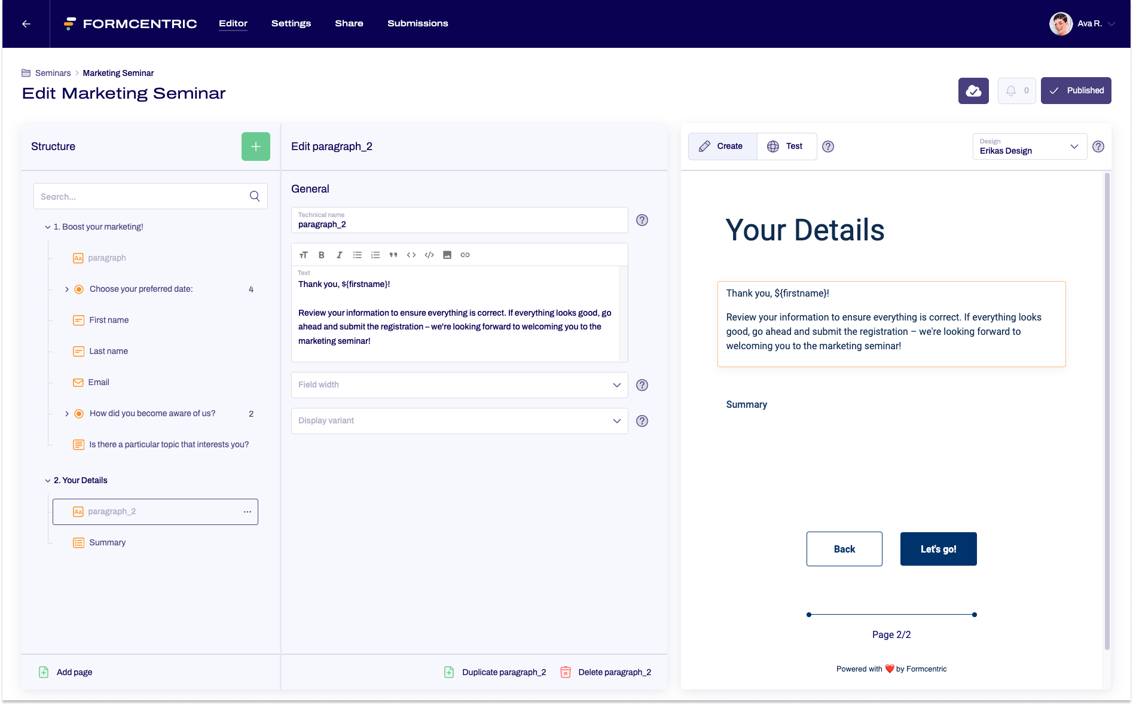Toggle the Published status button
This screenshot has height=705, width=1133.
click(x=1076, y=91)
